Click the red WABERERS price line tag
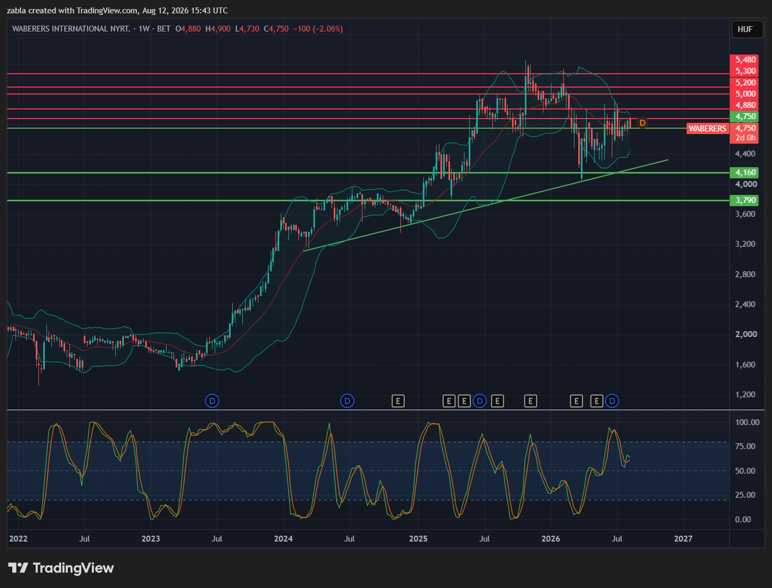The image size is (772, 588). pyautogui.click(x=707, y=128)
